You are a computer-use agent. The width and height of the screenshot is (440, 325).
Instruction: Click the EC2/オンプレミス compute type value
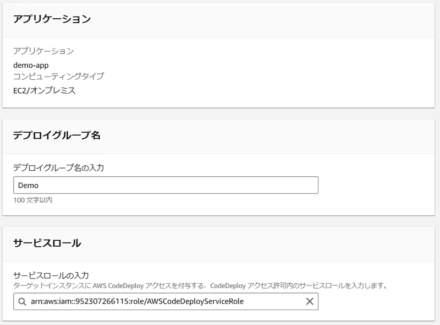pos(45,90)
